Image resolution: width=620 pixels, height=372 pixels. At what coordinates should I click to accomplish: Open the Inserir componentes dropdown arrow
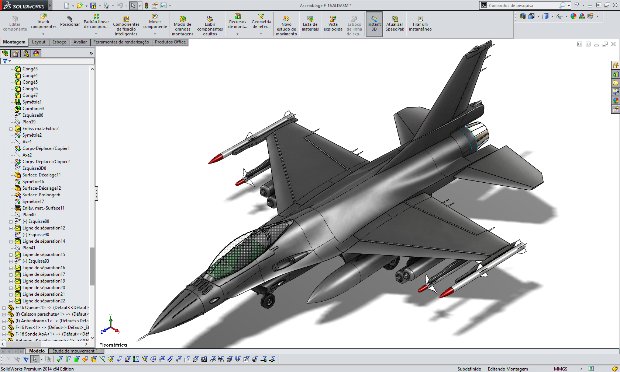pos(43,34)
